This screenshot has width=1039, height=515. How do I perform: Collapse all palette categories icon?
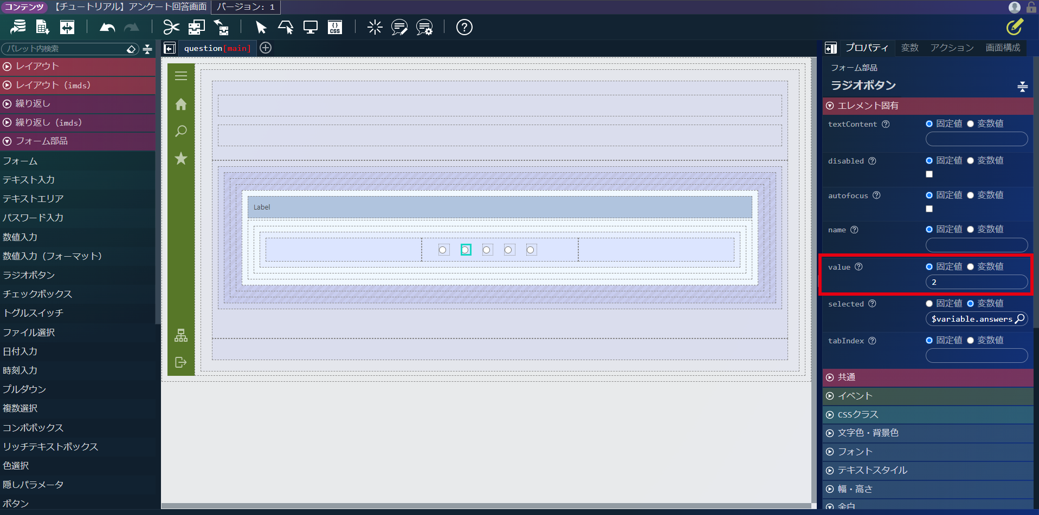coord(147,49)
